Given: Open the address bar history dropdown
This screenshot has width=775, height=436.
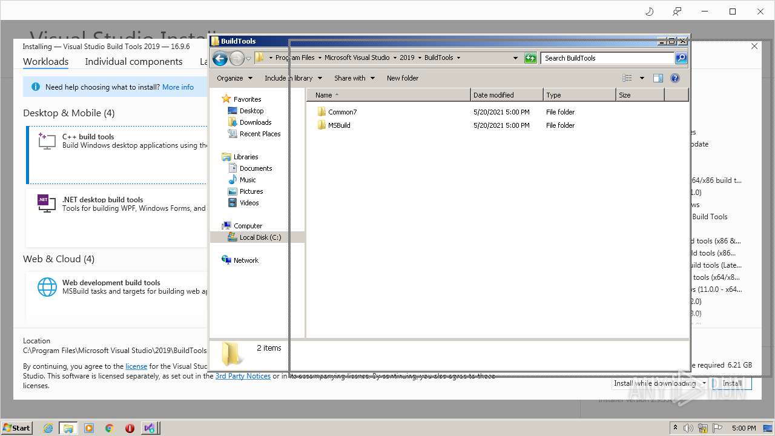Looking at the screenshot, I should click(515, 58).
